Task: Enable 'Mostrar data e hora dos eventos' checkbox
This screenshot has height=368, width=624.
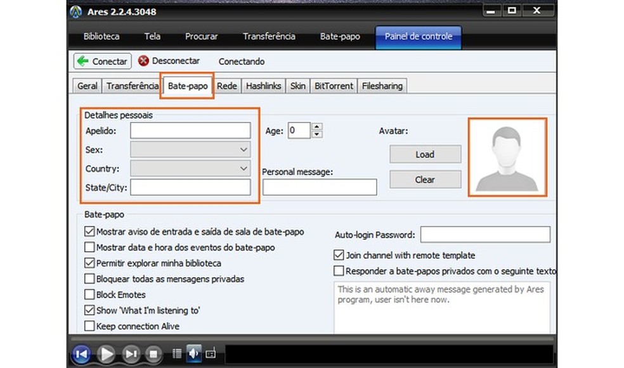Action: point(89,247)
